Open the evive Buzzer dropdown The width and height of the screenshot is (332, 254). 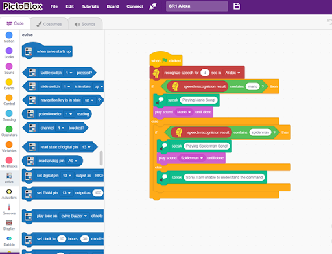click(x=74, y=216)
